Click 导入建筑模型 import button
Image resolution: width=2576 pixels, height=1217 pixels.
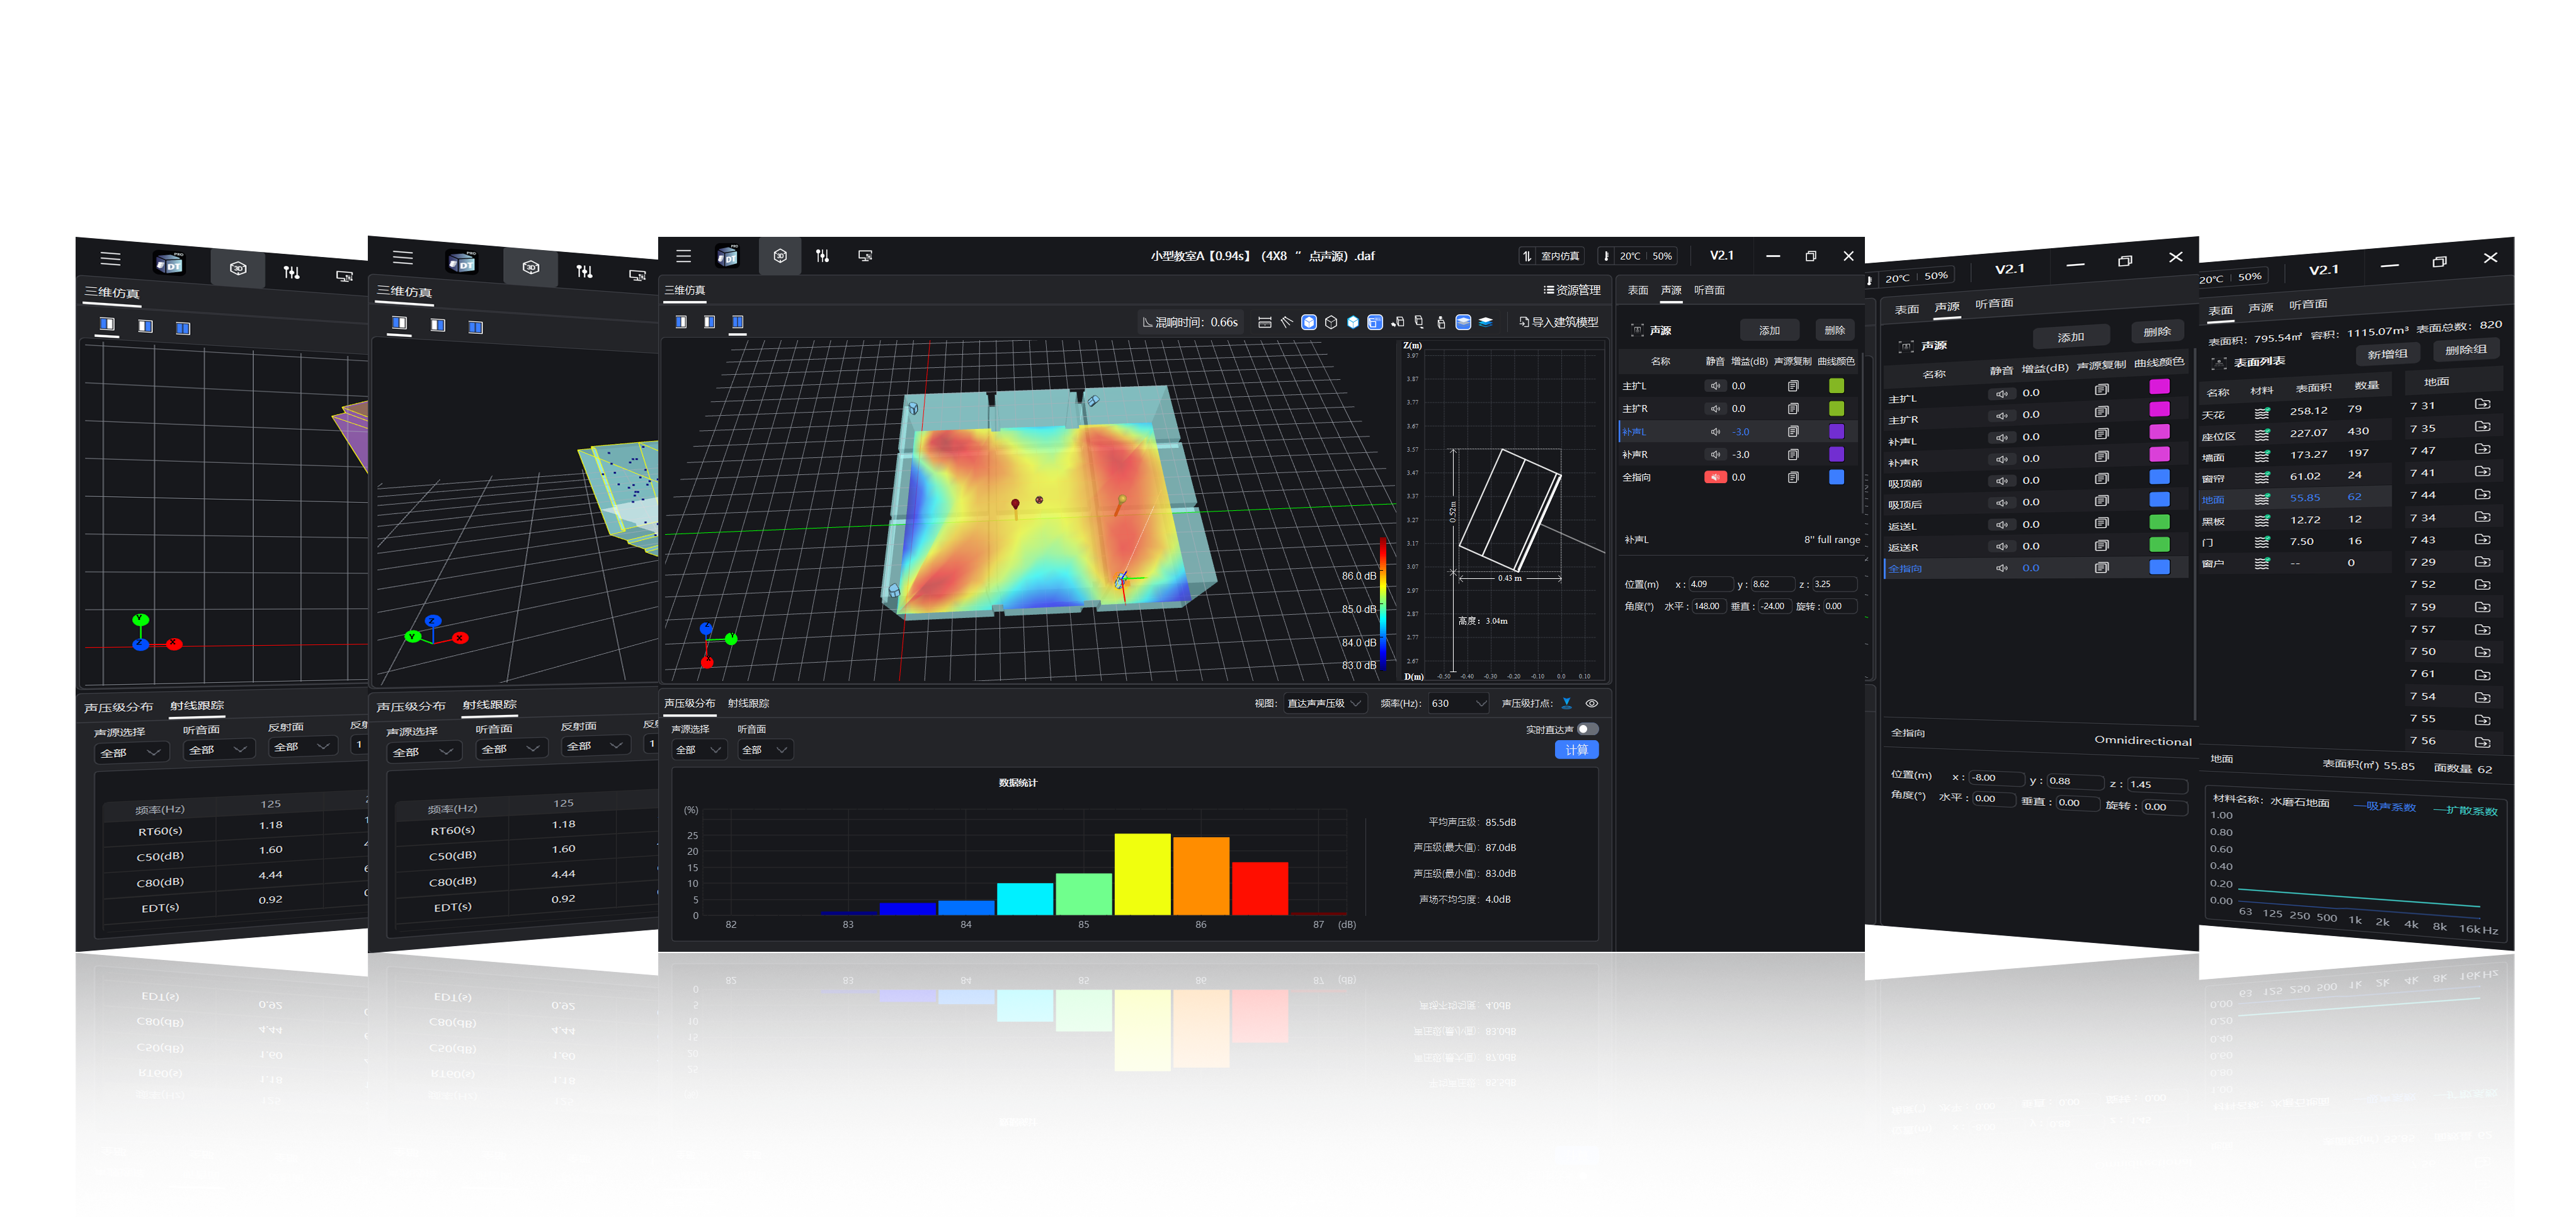tap(1558, 322)
